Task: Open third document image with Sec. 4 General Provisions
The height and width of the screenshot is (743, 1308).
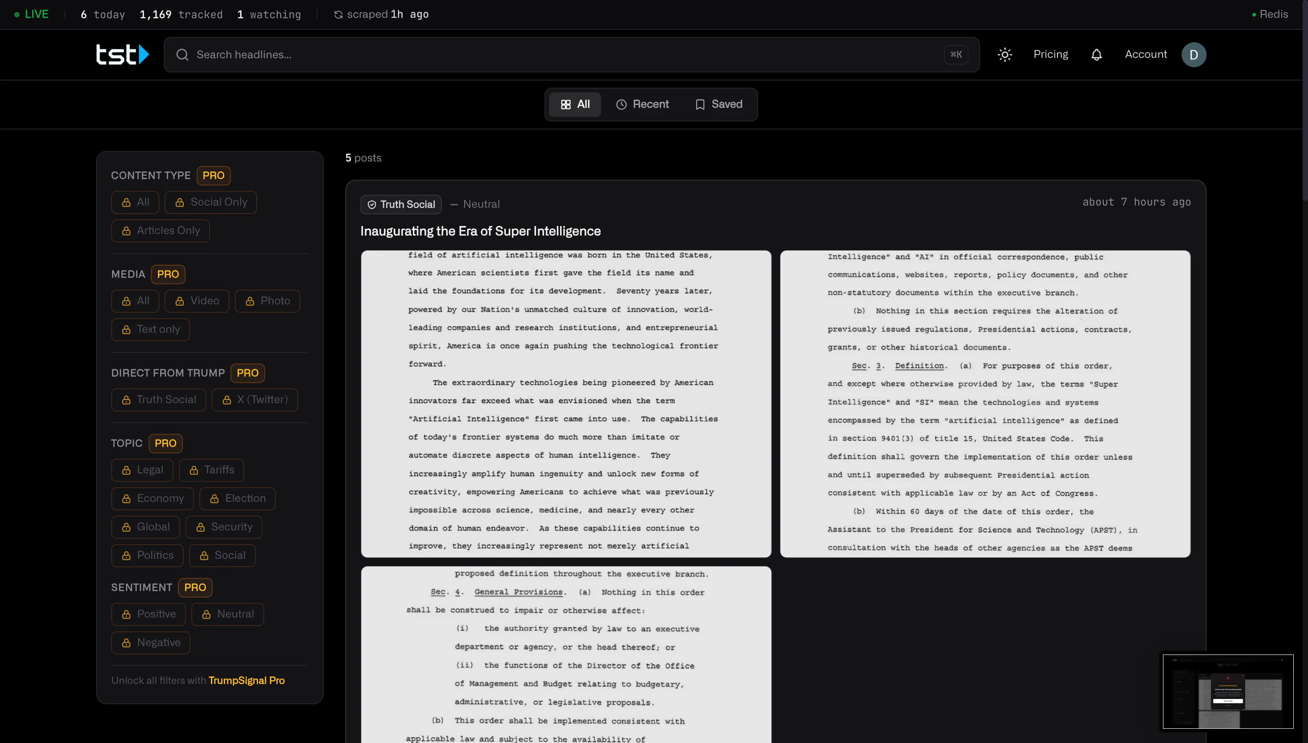Action: 566,654
